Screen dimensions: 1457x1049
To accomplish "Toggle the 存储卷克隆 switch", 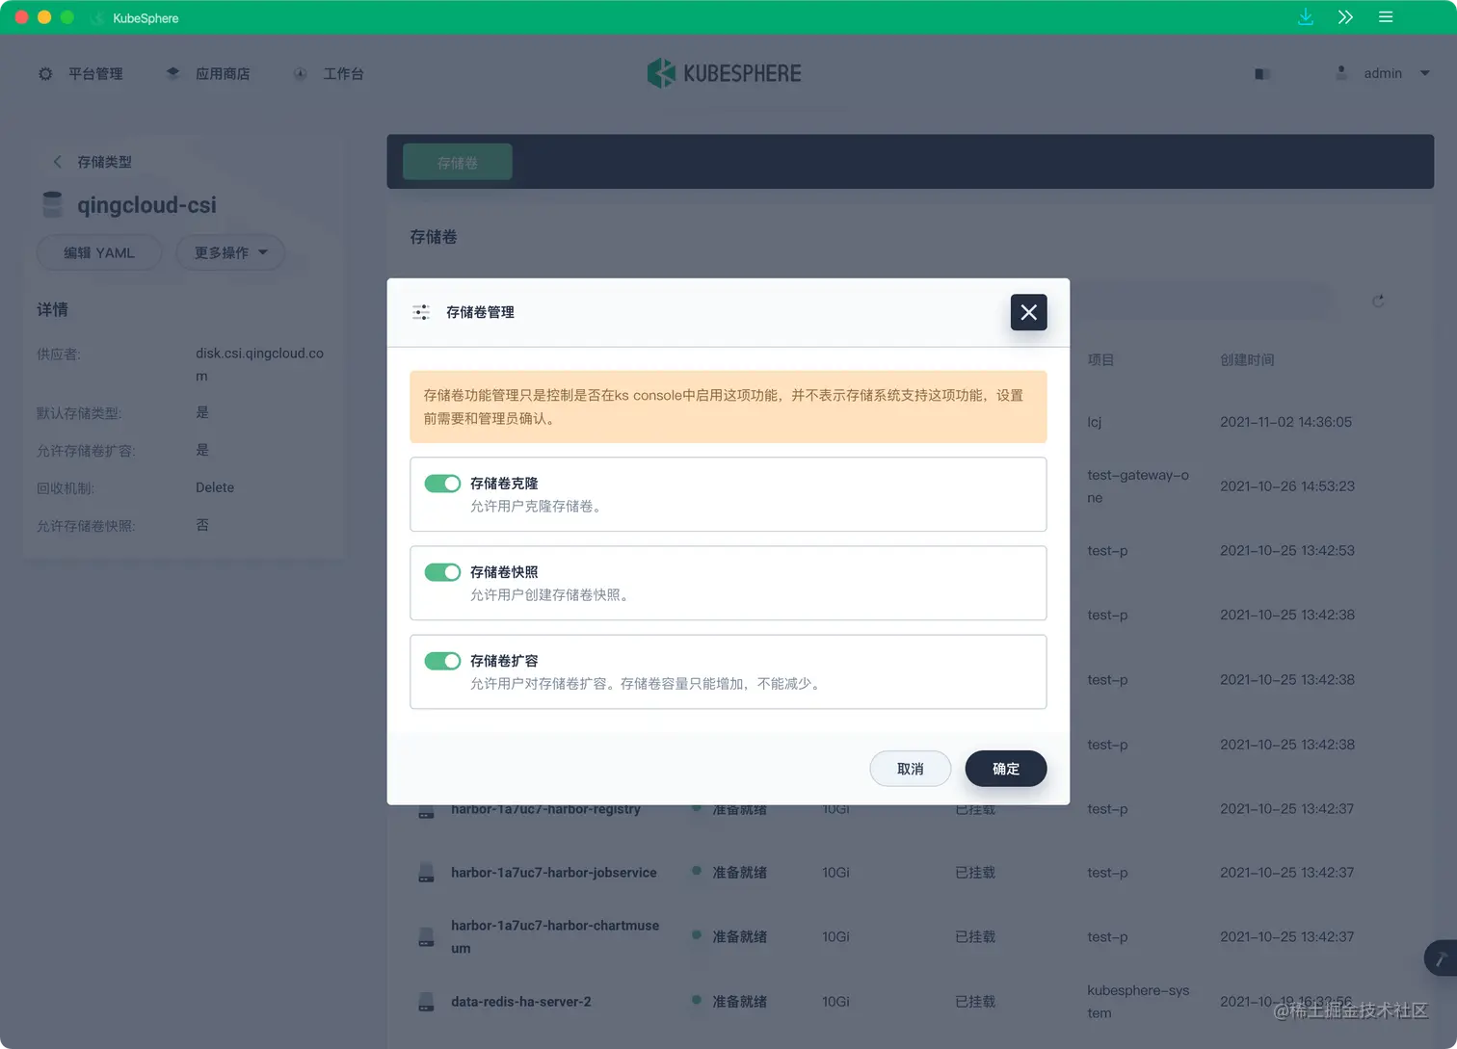I will [442, 484].
